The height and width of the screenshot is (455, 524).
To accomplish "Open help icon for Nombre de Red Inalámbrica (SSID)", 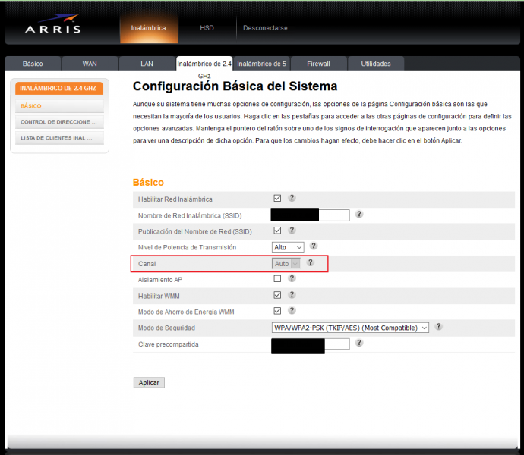I will pos(359,214).
